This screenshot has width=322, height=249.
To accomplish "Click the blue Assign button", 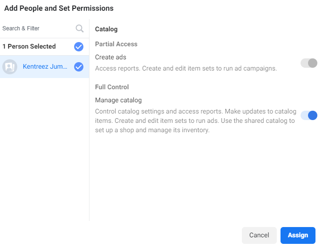I will click(298, 235).
